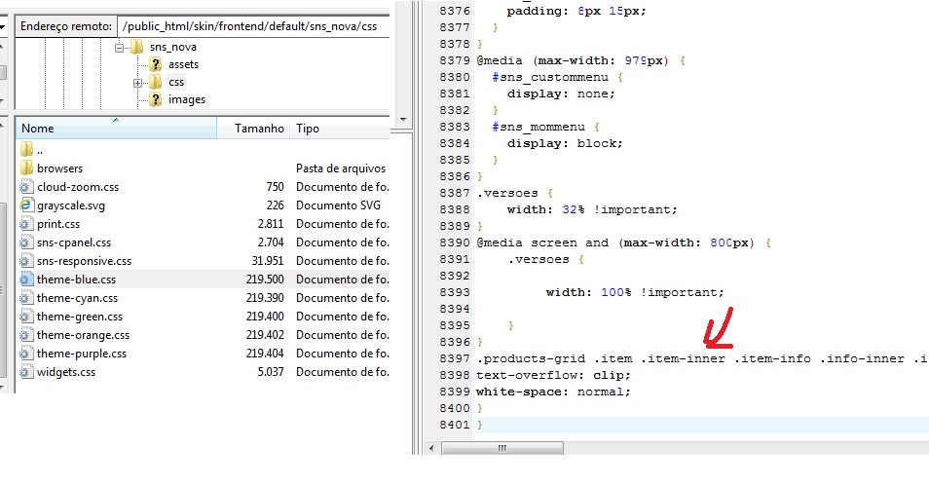
Task: Click the cloud-zoom.css file icon
Action: (x=27, y=187)
